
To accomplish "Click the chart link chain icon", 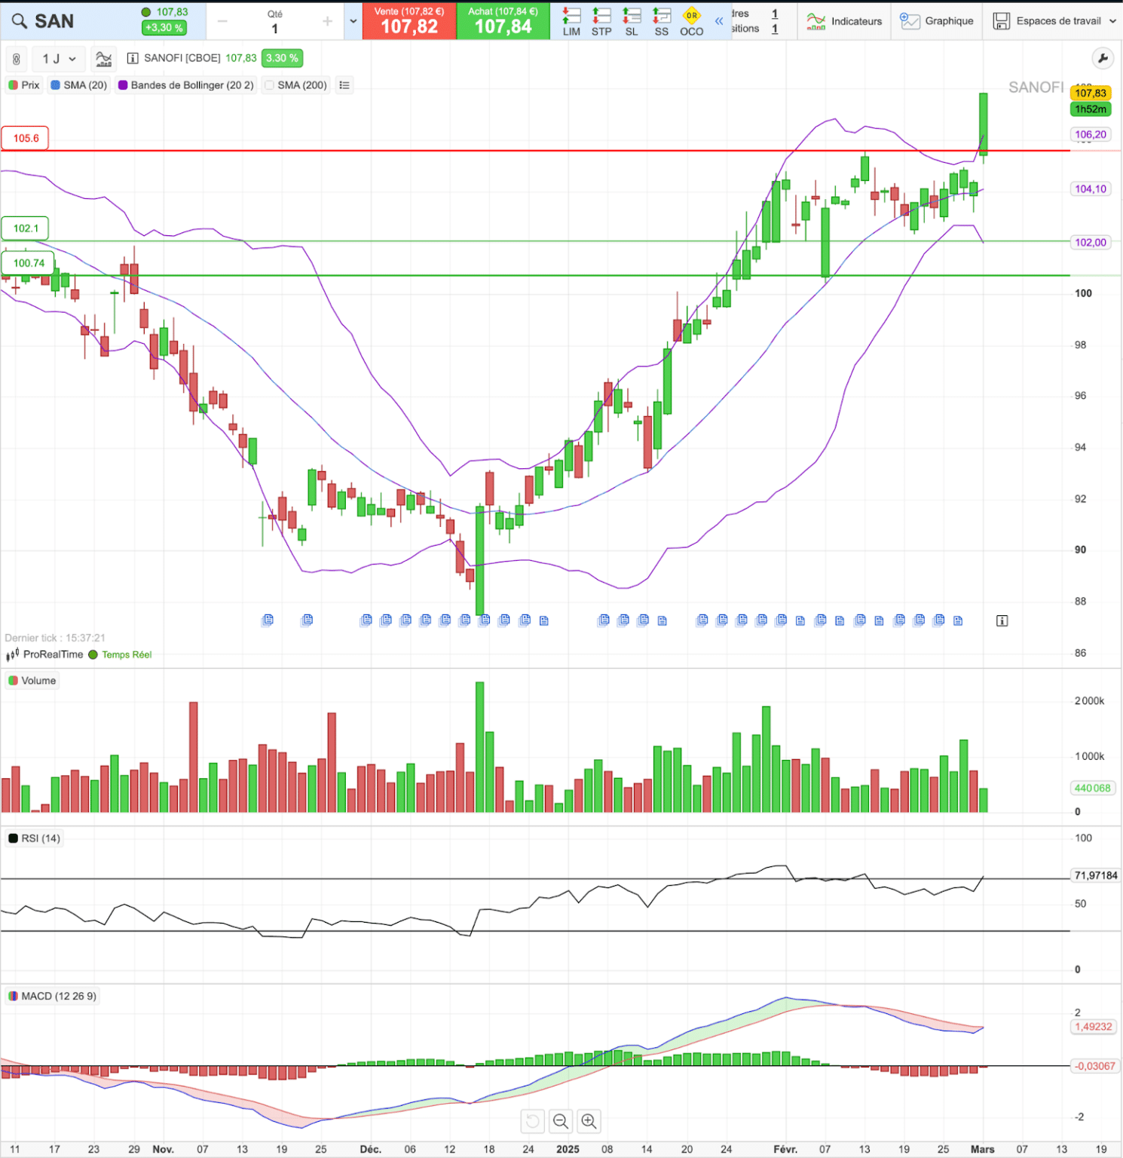I will pyautogui.click(x=17, y=59).
